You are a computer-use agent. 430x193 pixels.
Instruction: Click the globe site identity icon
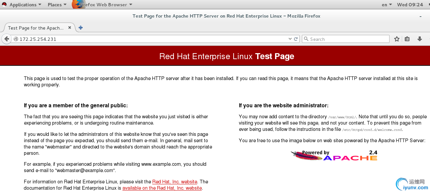tap(16, 39)
